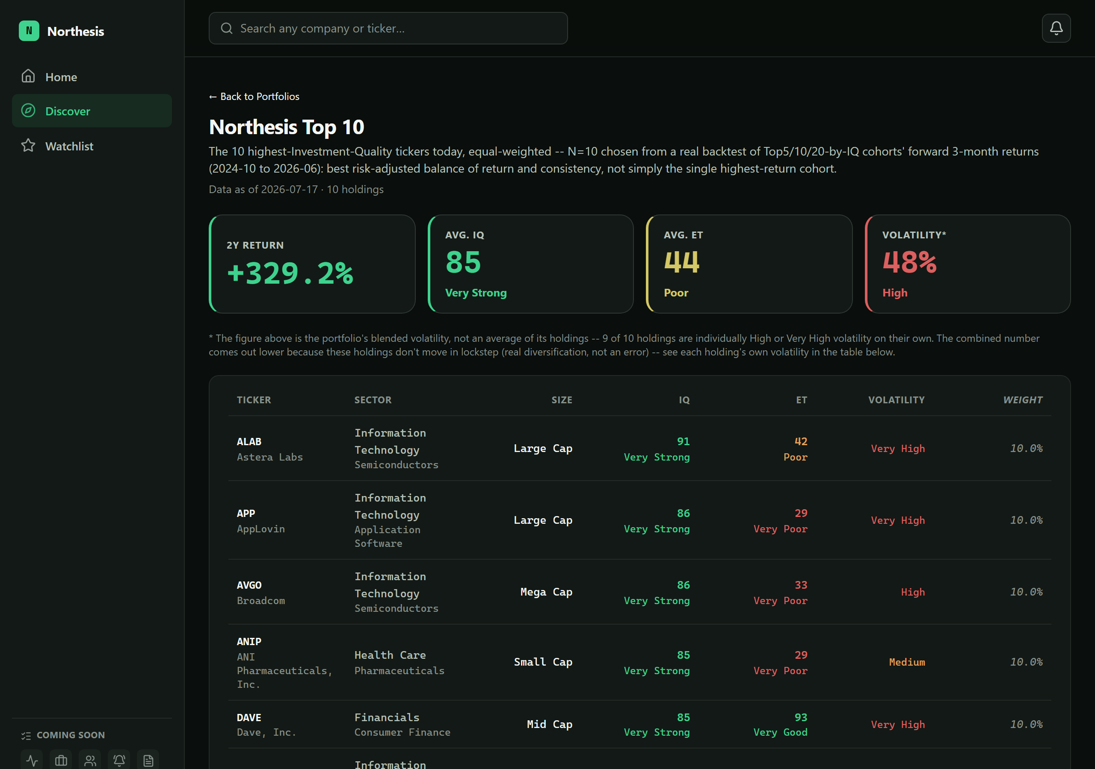Click the activity pulse coming-soon icon
This screenshot has width=1095, height=769.
pos(32,760)
